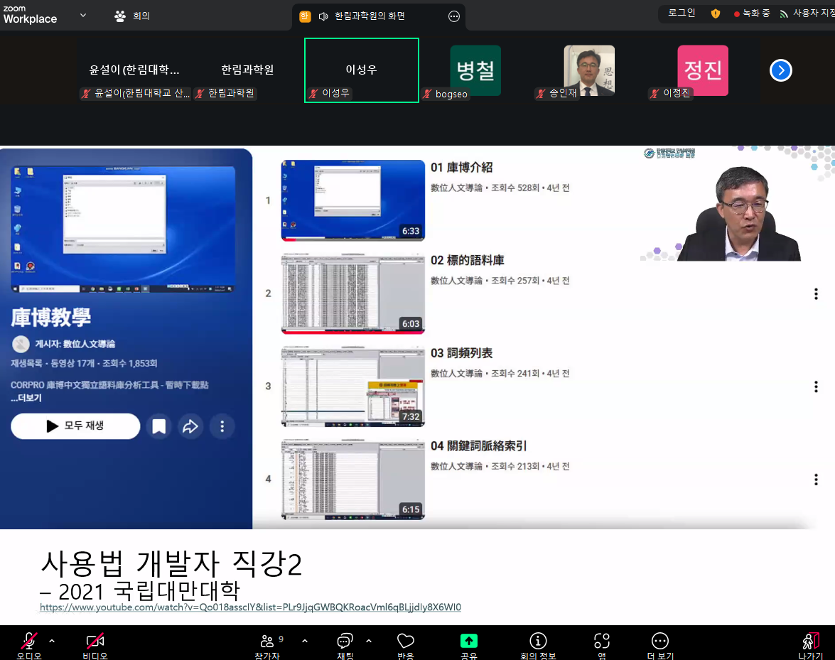835x660 pixels.
Task: Click the 로그인 button
Action: click(682, 13)
